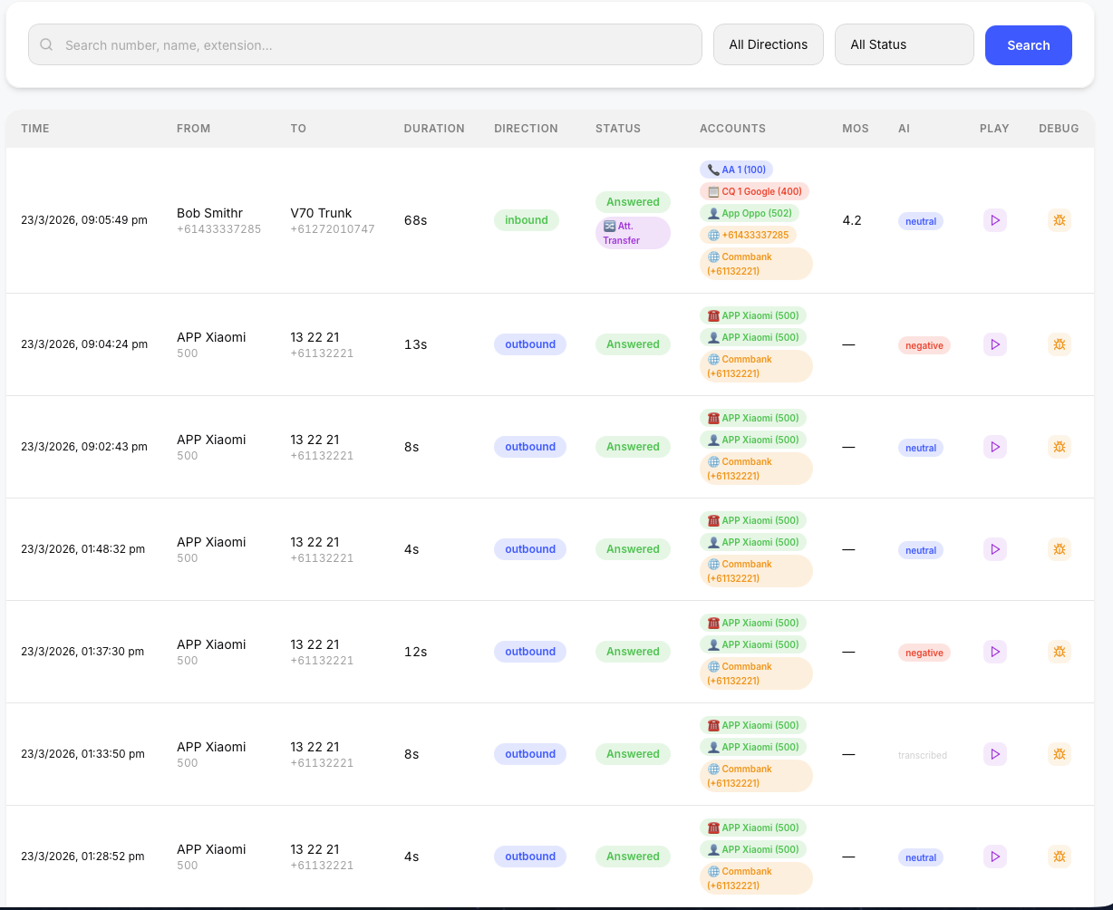The width and height of the screenshot is (1113, 910).
Task: Expand the Commbank (+61132221) account badge
Action: click(x=757, y=263)
